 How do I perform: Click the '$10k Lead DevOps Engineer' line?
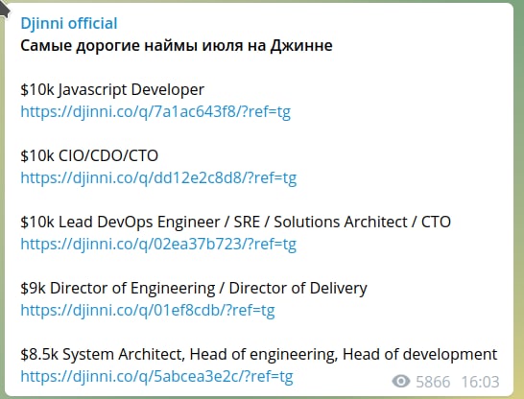point(235,222)
